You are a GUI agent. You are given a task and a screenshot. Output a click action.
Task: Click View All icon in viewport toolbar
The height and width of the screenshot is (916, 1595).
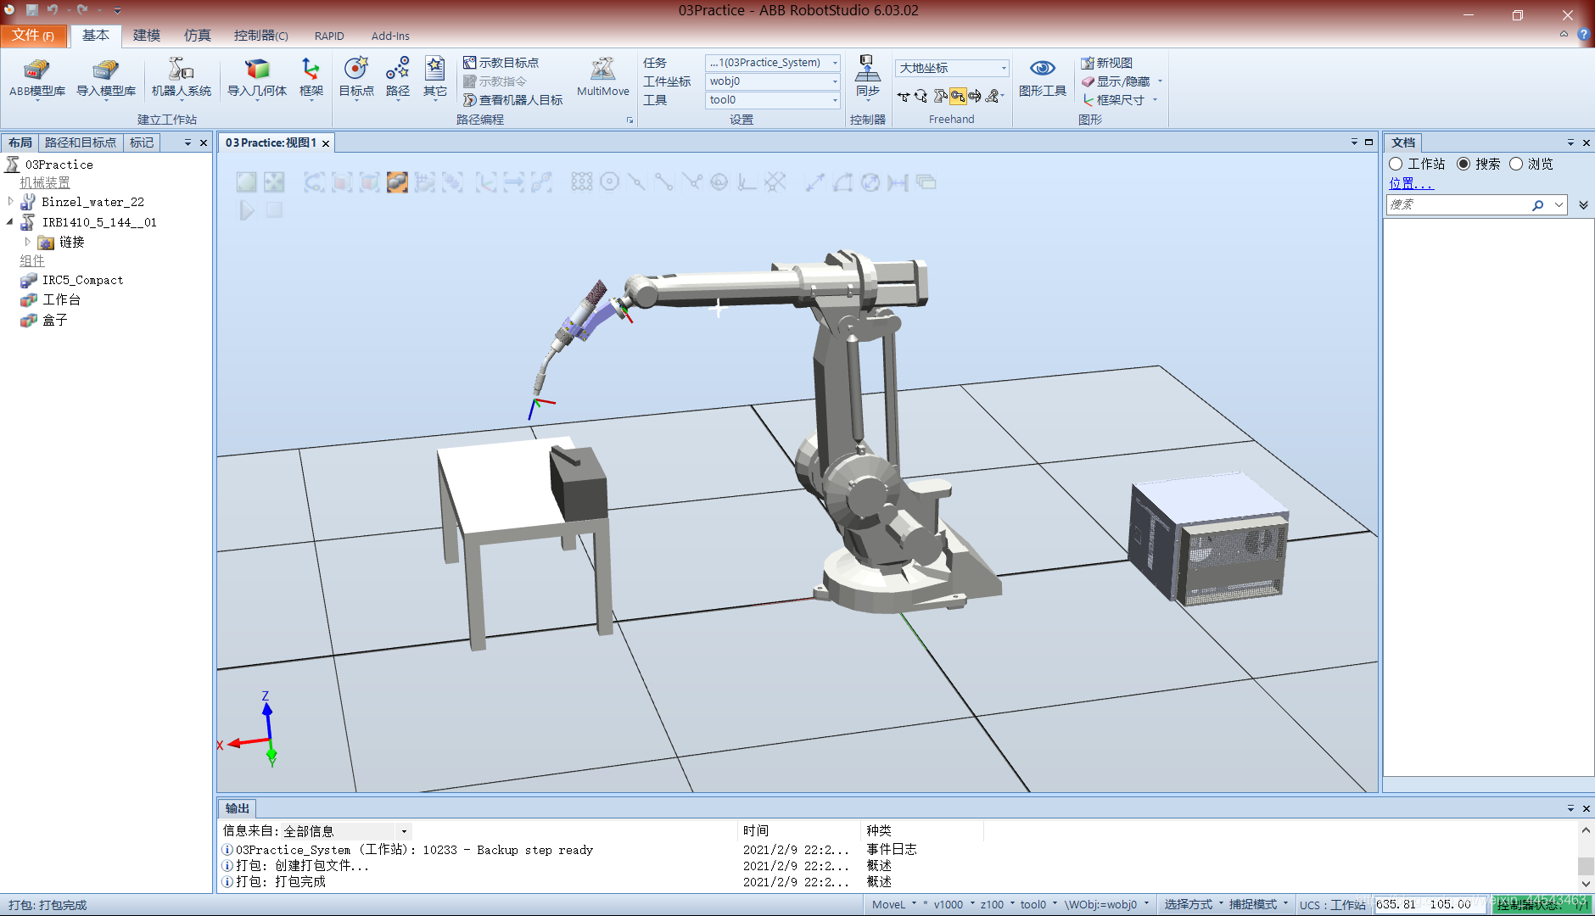(247, 182)
